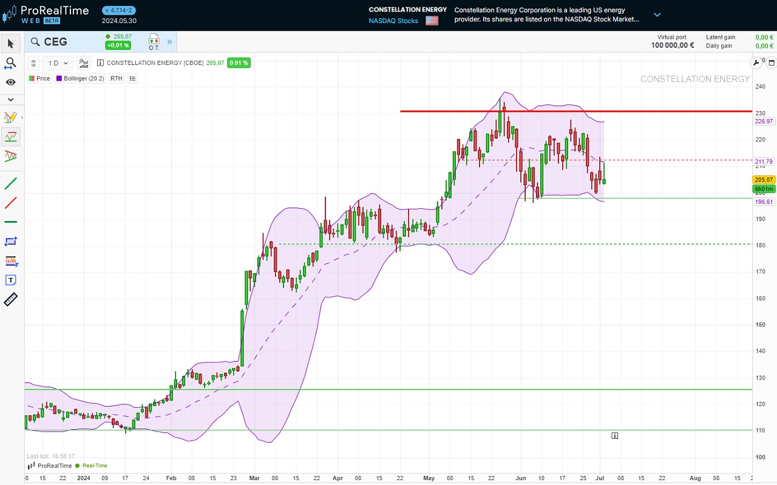777x485 pixels.
Task: Activate the ruler measurement tool
Action: coord(10,299)
